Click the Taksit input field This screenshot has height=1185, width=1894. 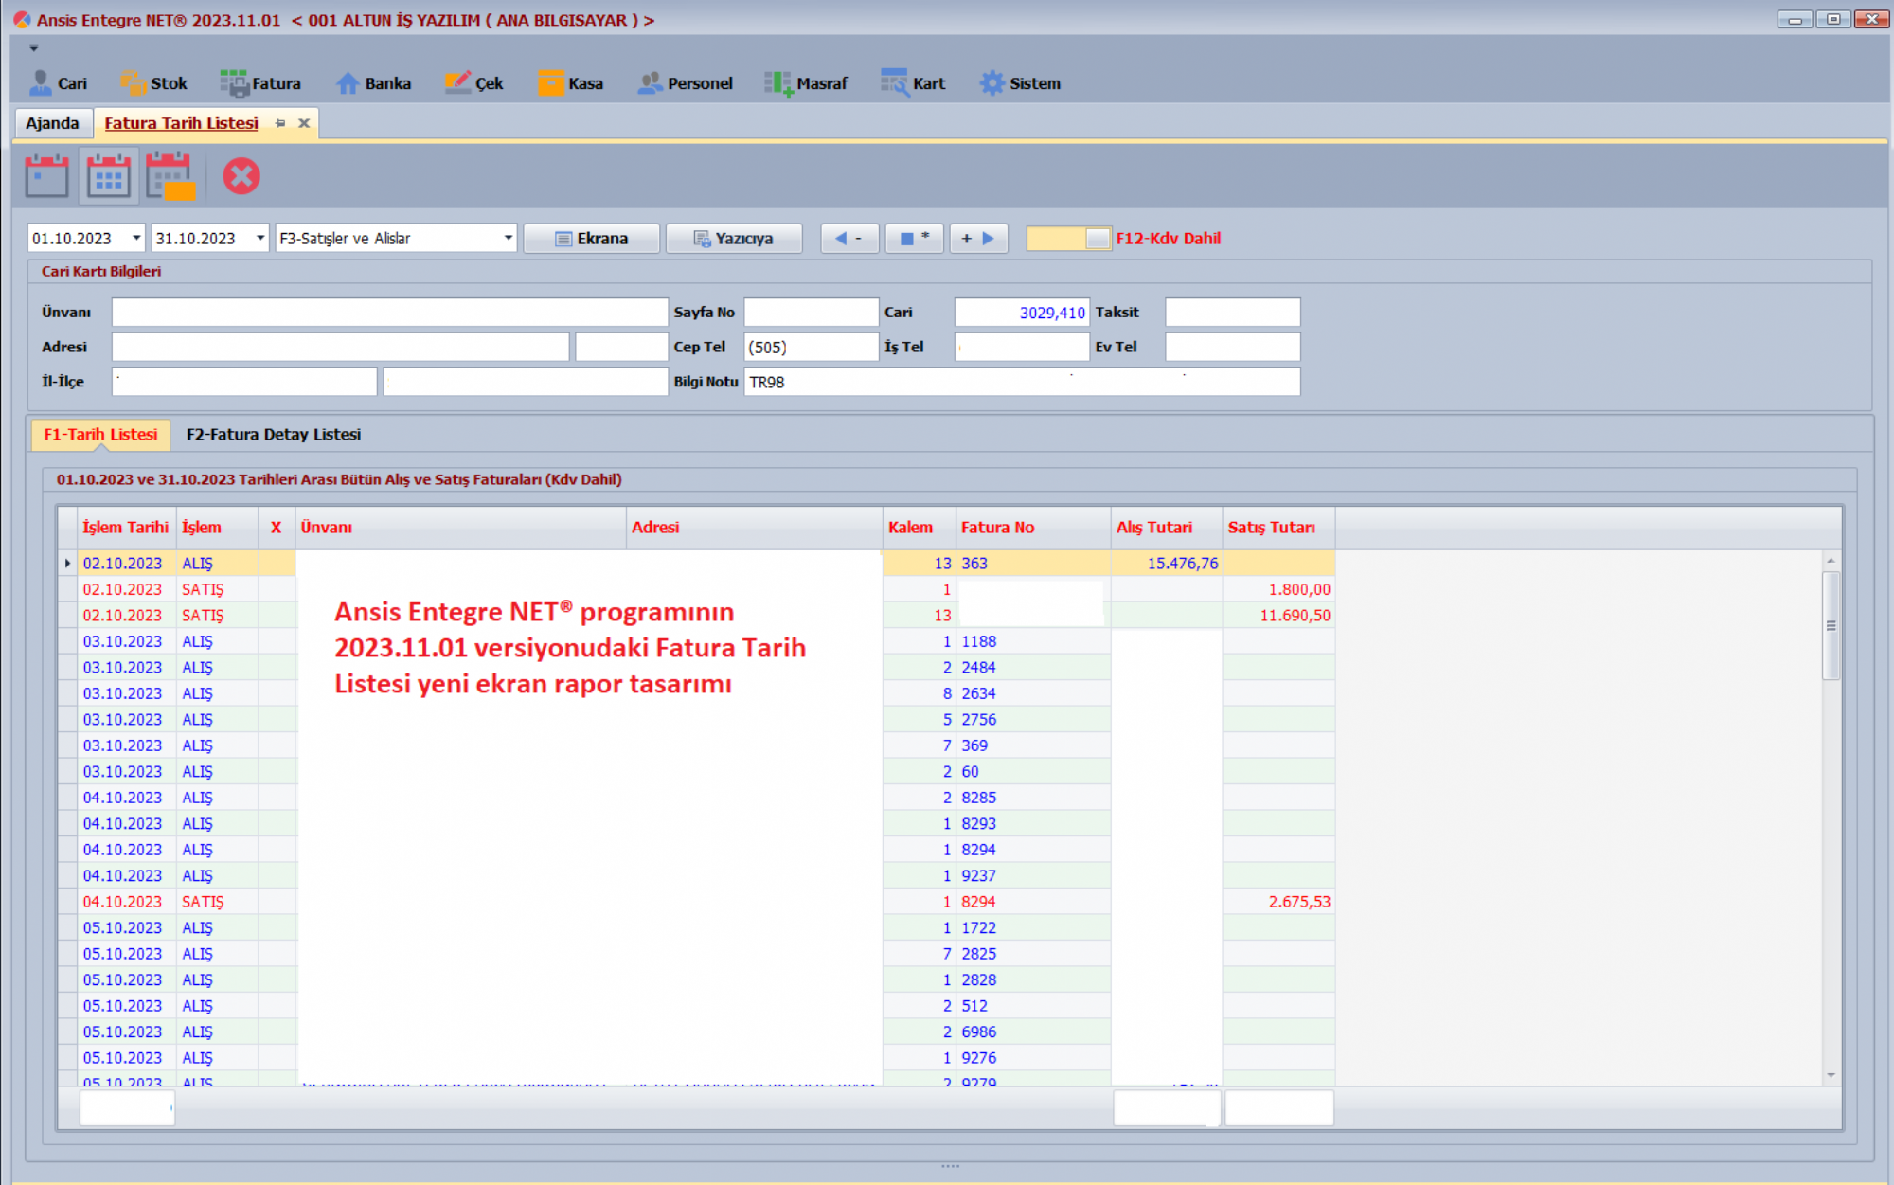pyautogui.click(x=1232, y=313)
